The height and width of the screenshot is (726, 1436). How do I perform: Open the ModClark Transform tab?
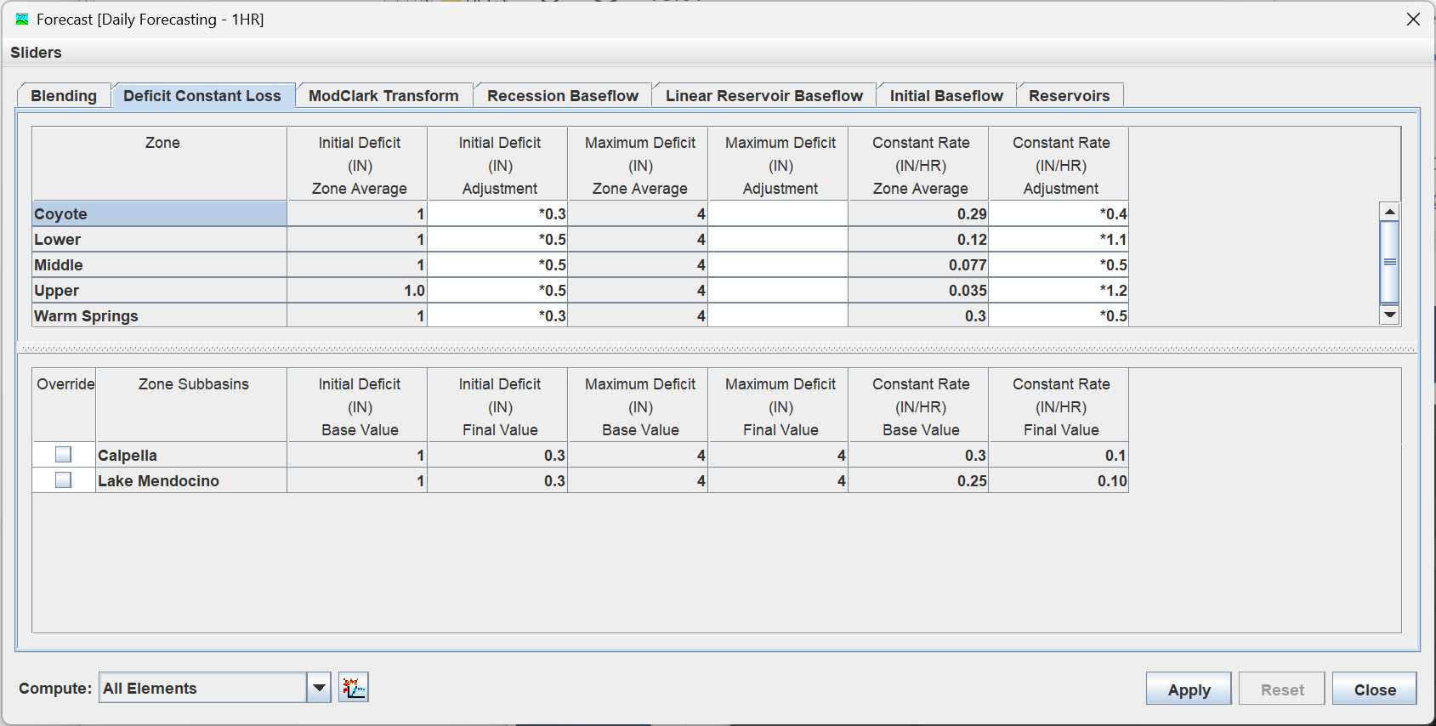pos(383,96)
